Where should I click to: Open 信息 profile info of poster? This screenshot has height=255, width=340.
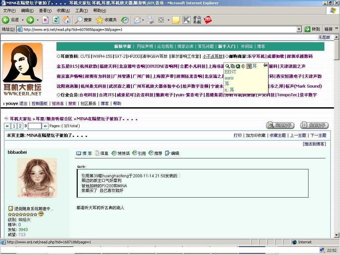point(102,153)
